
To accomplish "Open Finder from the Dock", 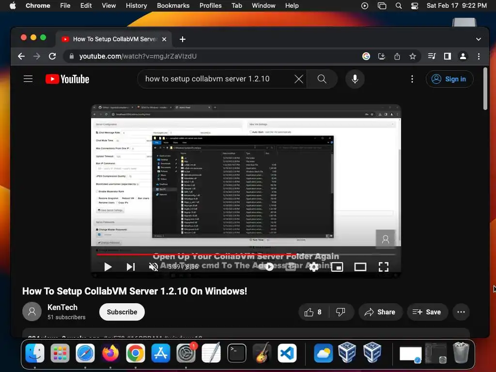I will tap(35, 353).
